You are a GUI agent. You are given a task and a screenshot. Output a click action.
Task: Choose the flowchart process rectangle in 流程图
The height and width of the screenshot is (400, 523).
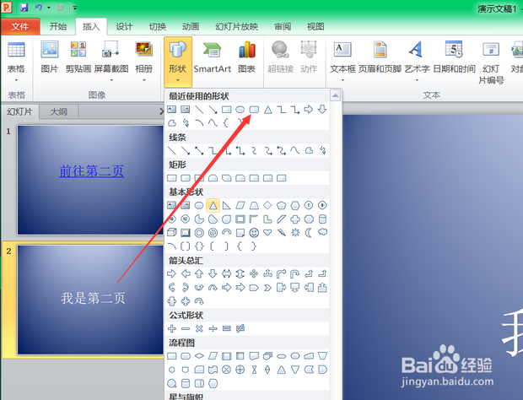[x=172, y=356]
